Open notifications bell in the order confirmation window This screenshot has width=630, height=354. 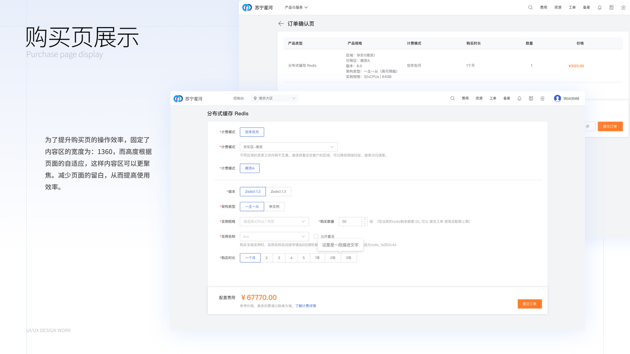tap(600, 7)
